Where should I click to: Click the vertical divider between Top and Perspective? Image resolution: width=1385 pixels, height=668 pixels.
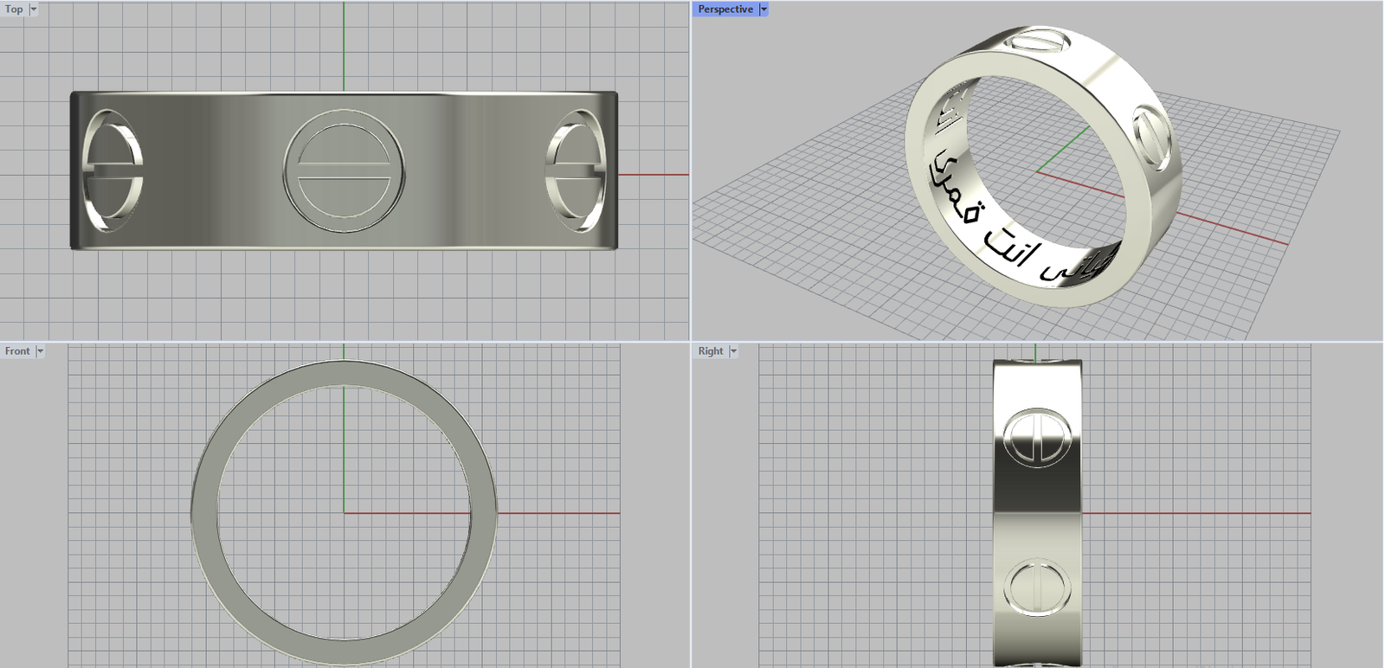(691, 173)
